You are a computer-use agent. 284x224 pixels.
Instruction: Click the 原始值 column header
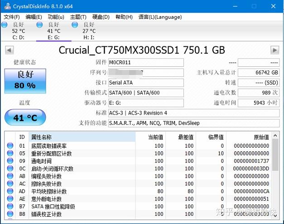click(x=249, y=137)
